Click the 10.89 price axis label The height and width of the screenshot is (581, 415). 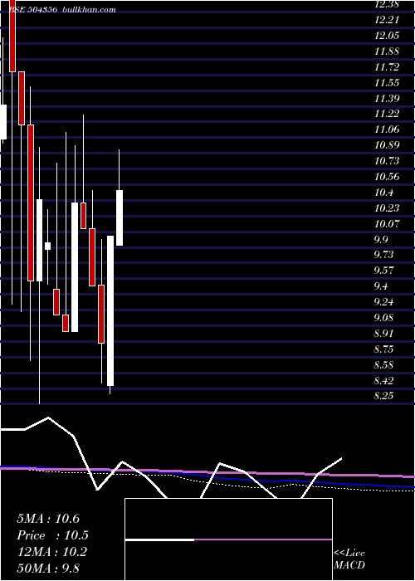point(387,145)
